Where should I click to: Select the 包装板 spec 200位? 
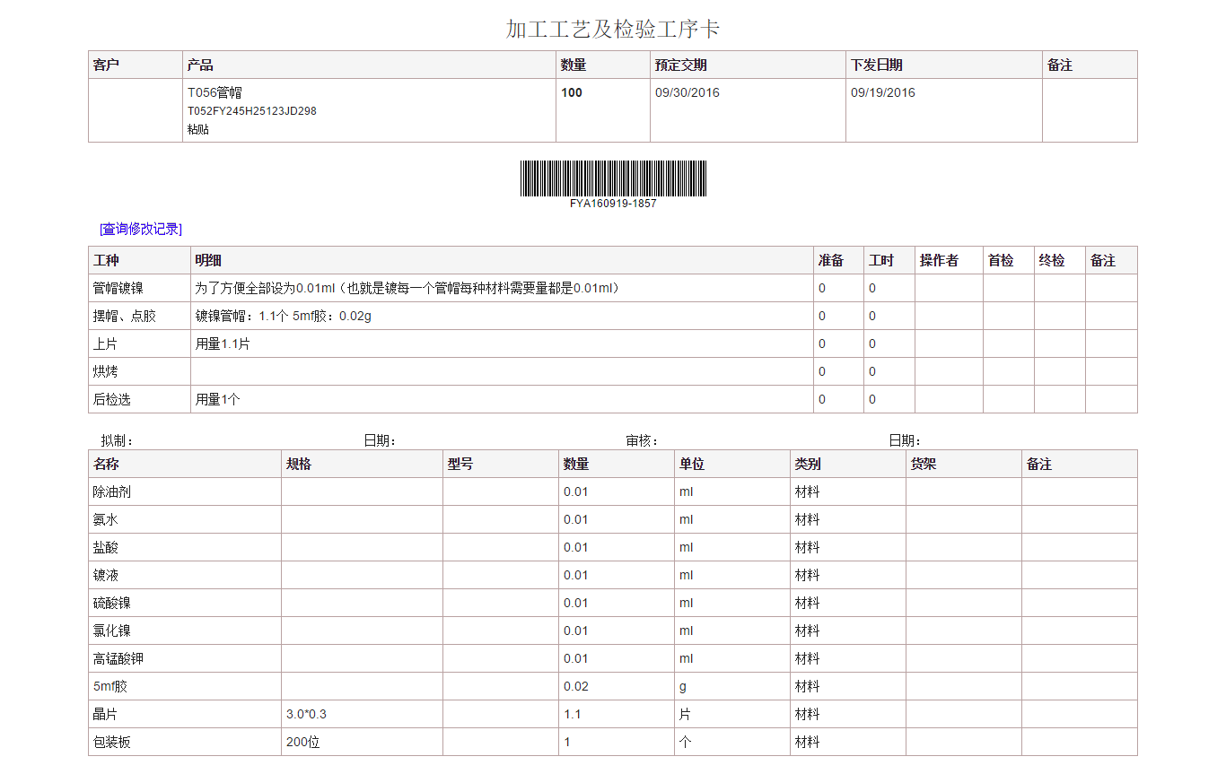pyautogui.click(x=299, y=742)
